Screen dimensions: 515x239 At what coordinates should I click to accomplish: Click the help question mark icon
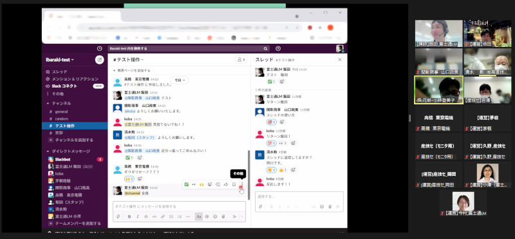tap(278, 48)
